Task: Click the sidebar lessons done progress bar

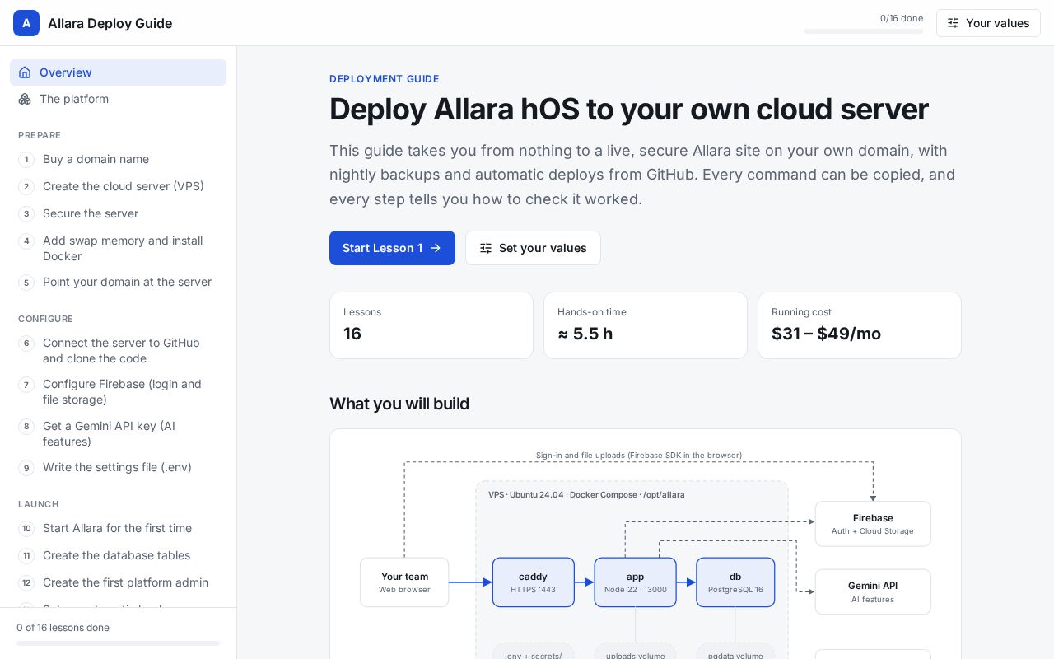Action: [118, 643]
